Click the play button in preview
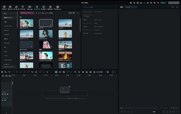The width and height of the screenshot is (181, 114). (128, 112)
